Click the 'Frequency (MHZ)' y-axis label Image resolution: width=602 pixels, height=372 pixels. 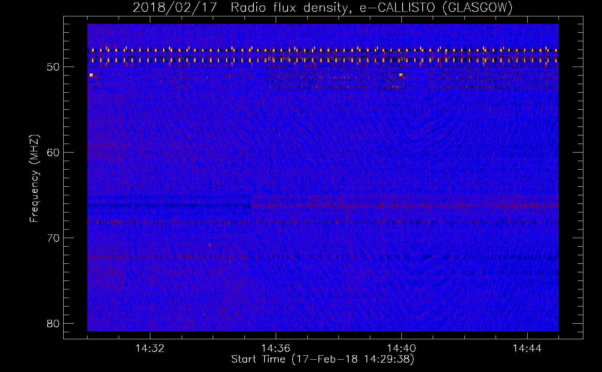(34, 179)
